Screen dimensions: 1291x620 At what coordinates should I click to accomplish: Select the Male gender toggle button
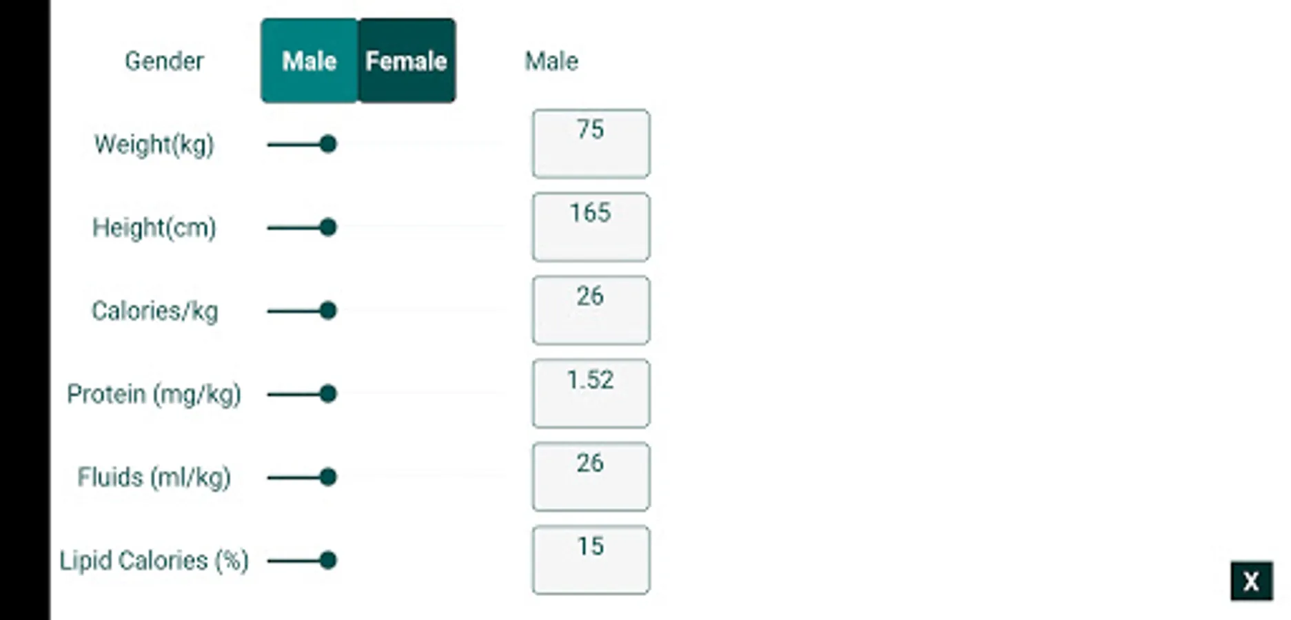309,61
